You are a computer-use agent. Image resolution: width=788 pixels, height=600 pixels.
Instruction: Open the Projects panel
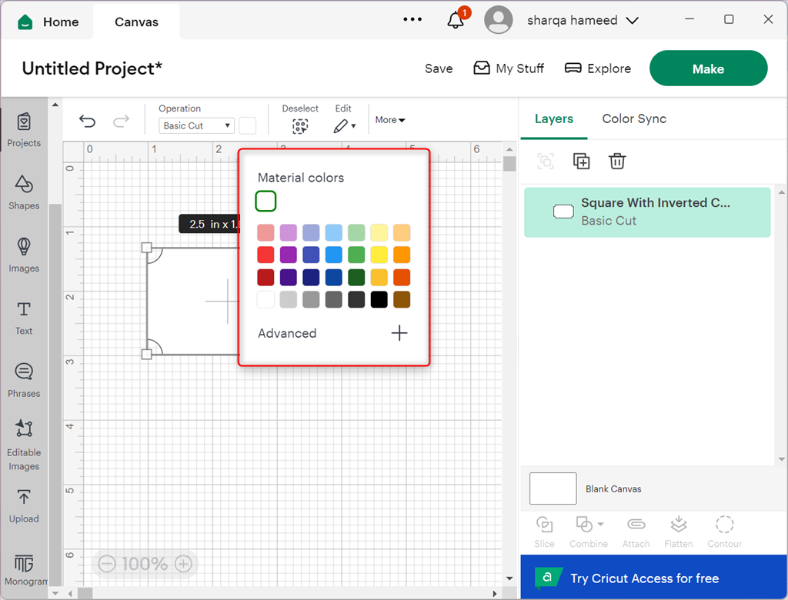tap(24, 130)
